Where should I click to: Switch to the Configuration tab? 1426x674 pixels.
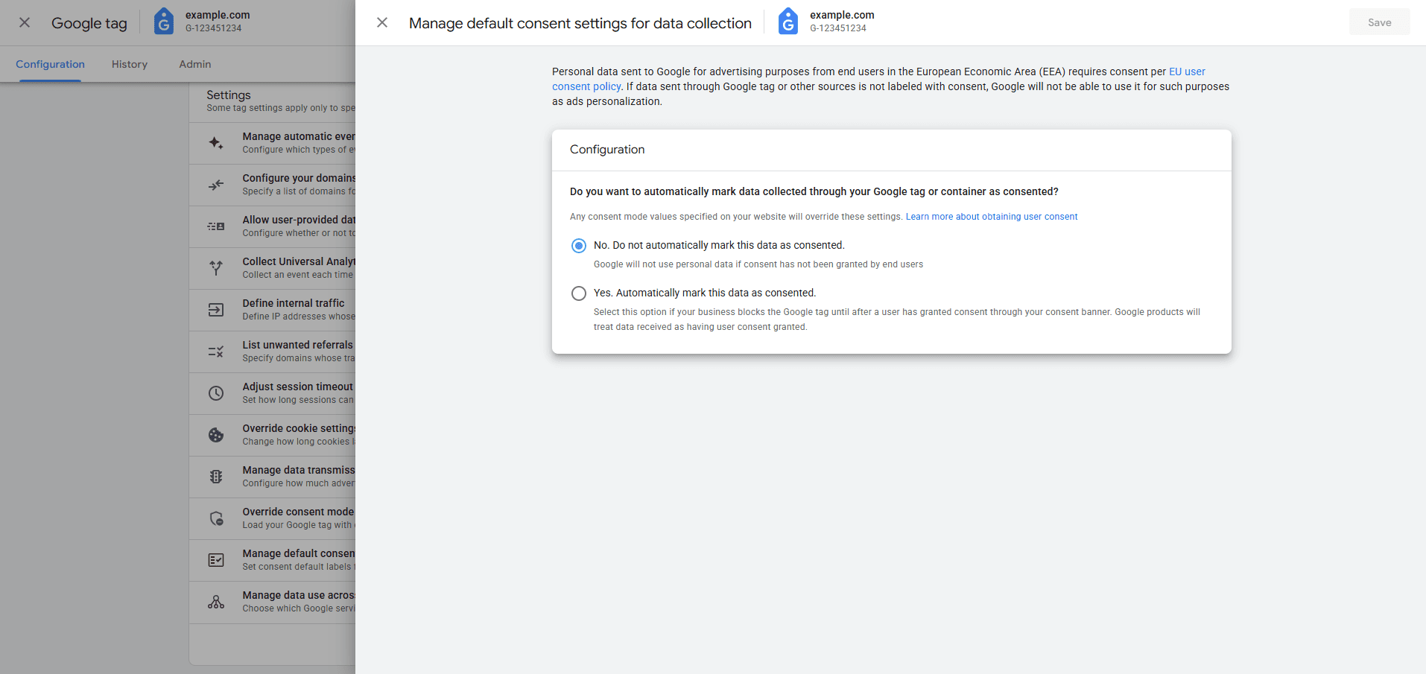point(49,64)
